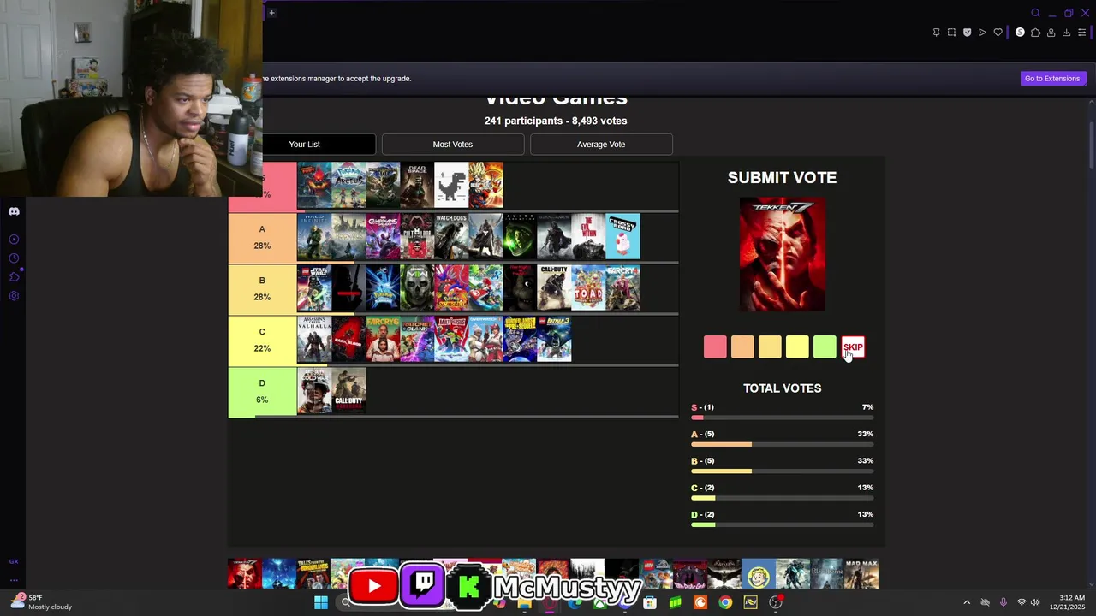Open the browser search icon in the title bar
This screenshot has height=616, width=1096.
(x=1035, y=13)
